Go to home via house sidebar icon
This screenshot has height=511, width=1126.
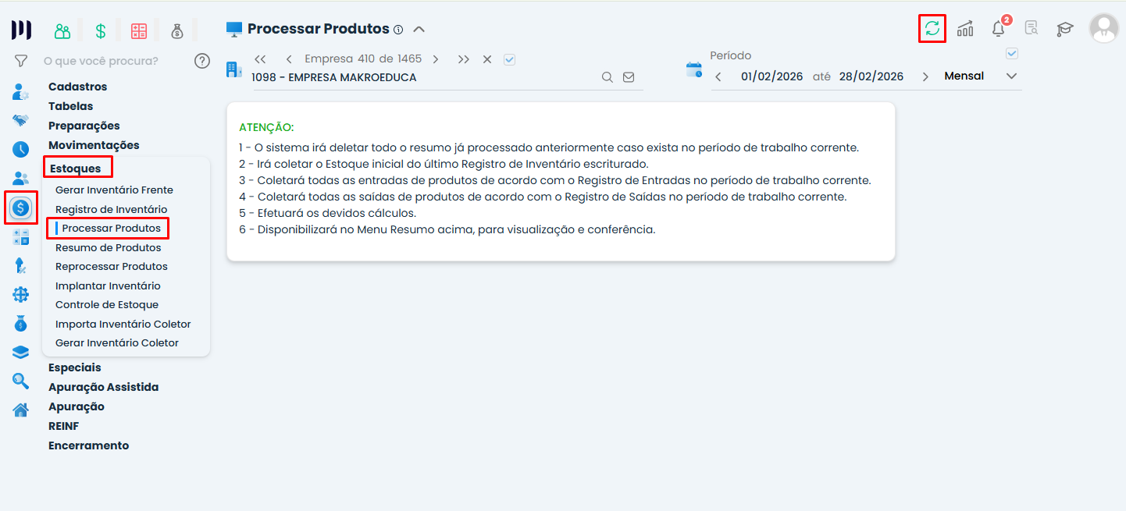coord(20,410)
